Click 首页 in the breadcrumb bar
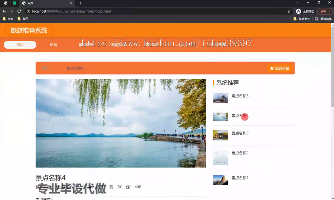The width and height of the screenshot is (334, 200). coord(45,68)
